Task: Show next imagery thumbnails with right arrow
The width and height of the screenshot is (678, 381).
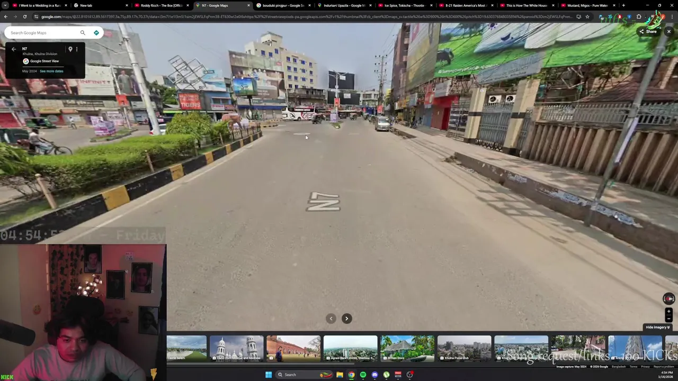Action: (x=346, y=319)
